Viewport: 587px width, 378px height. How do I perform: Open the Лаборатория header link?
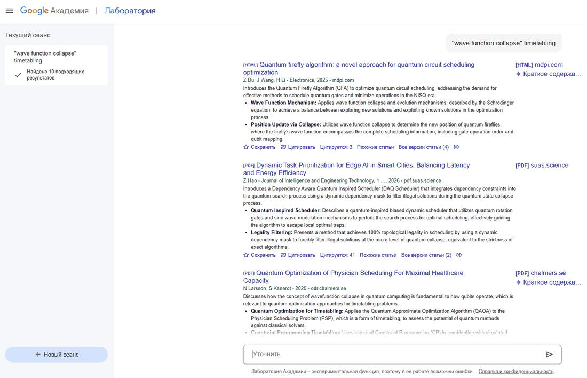tap(130, 11)
